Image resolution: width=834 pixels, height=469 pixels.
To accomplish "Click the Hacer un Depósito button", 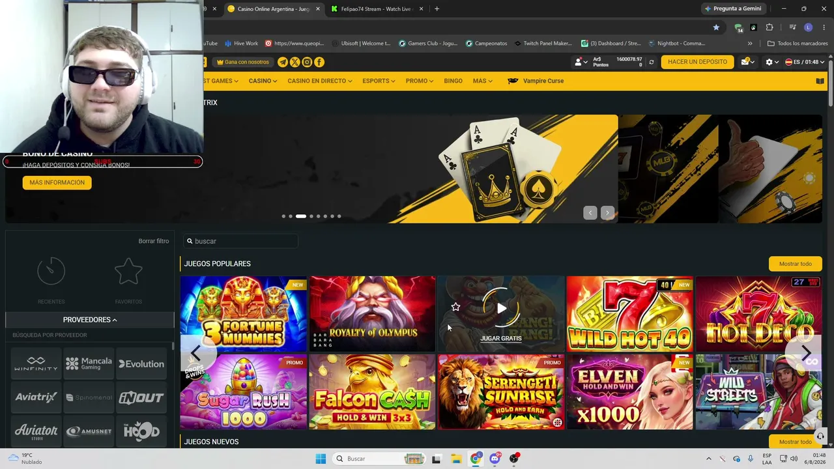I will point(697,62).
